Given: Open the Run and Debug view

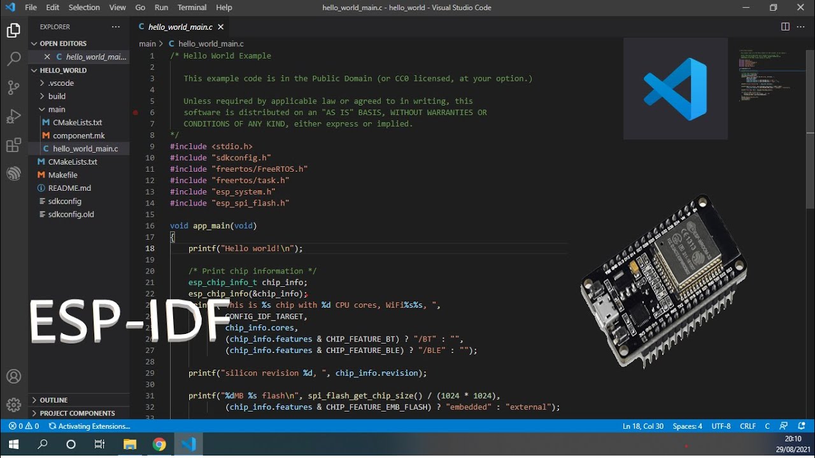Looking at the screenshot, I should (x=13, y=116).
